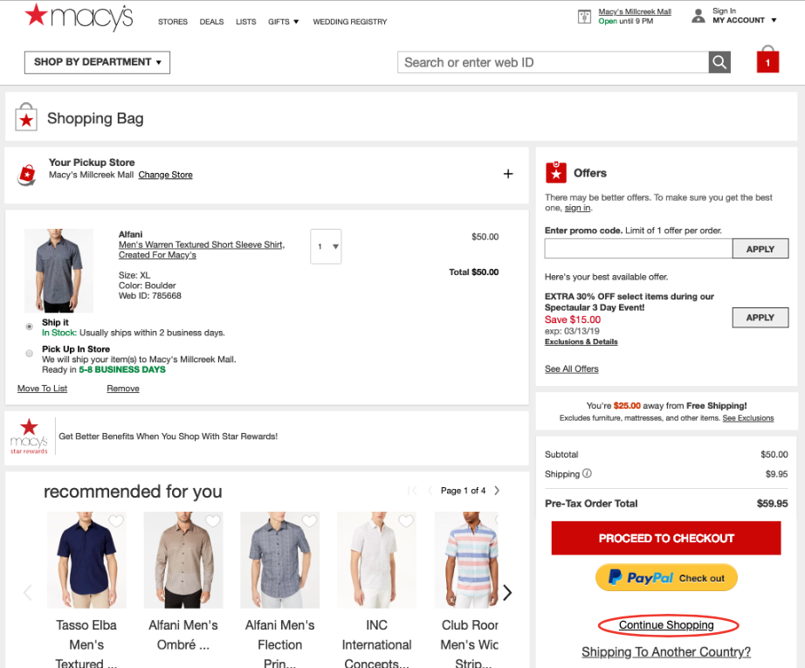Click PayPal Check out button
805x668 pixels.
pos(666,578)
